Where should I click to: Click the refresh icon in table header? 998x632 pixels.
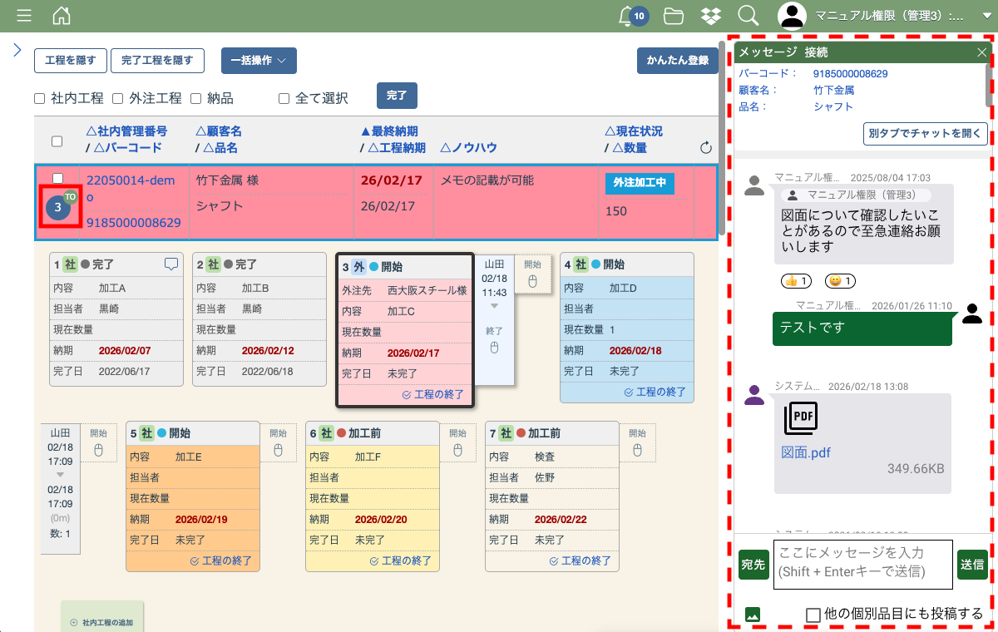706,147
